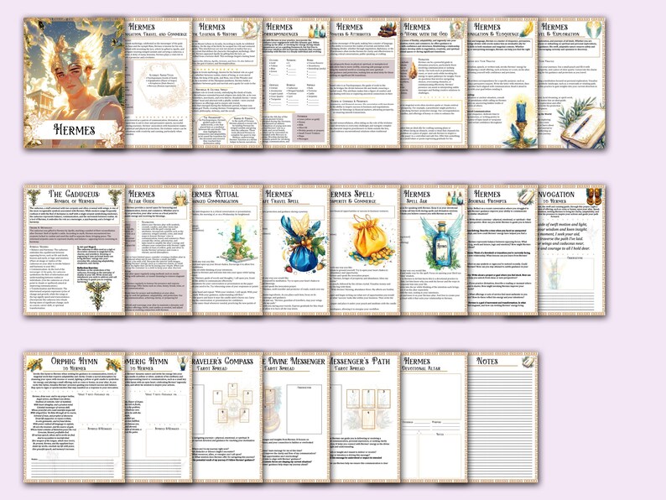666x500 pixels.
Task: Select the Notes lined page
Action: 502,417
